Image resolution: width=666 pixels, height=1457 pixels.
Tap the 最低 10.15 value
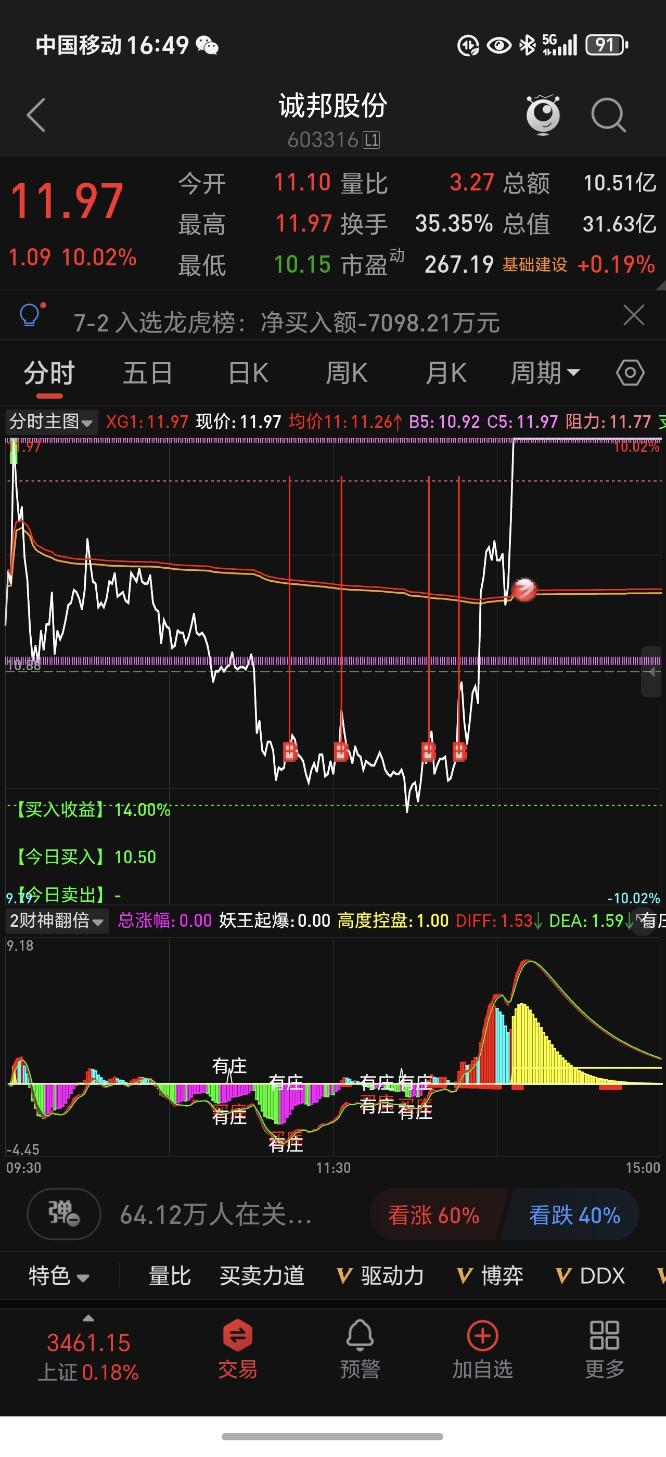(x=302, y=265)
